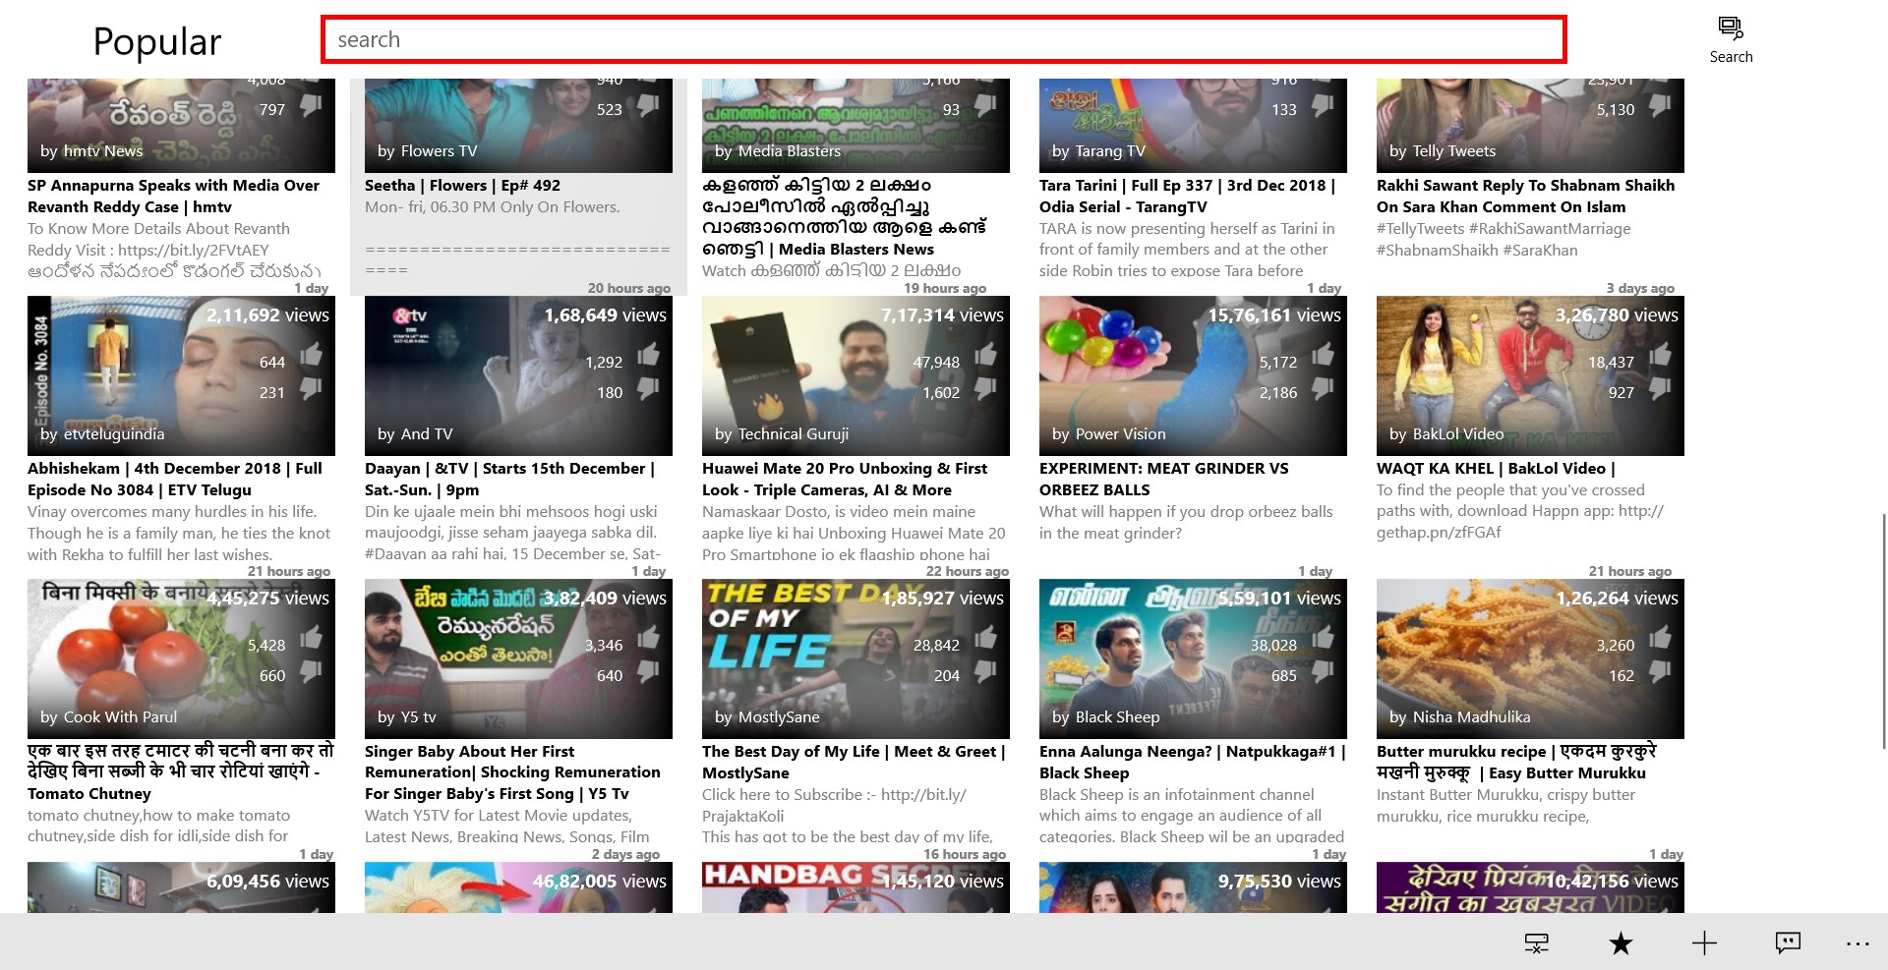
Task: Click the vertical scrollbar thumb at right edge
Action: [x=1884, y=629]
